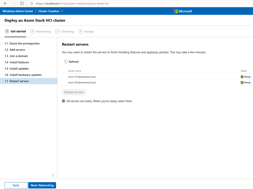
Task: Switch to the Networking step tab
Action: point(41,31)
